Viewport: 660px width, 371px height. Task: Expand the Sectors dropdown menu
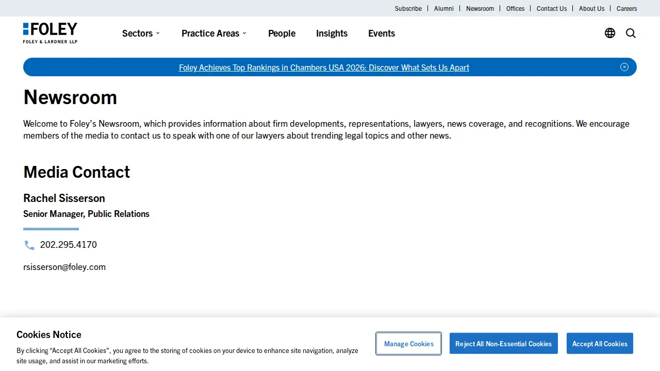141,33
